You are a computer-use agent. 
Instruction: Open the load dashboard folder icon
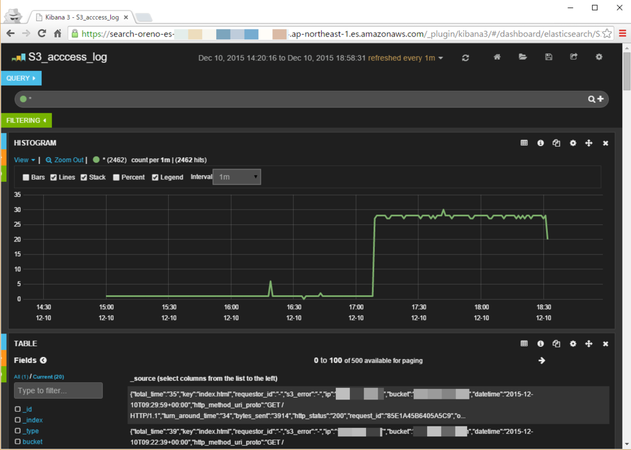(x=523, y=57)
